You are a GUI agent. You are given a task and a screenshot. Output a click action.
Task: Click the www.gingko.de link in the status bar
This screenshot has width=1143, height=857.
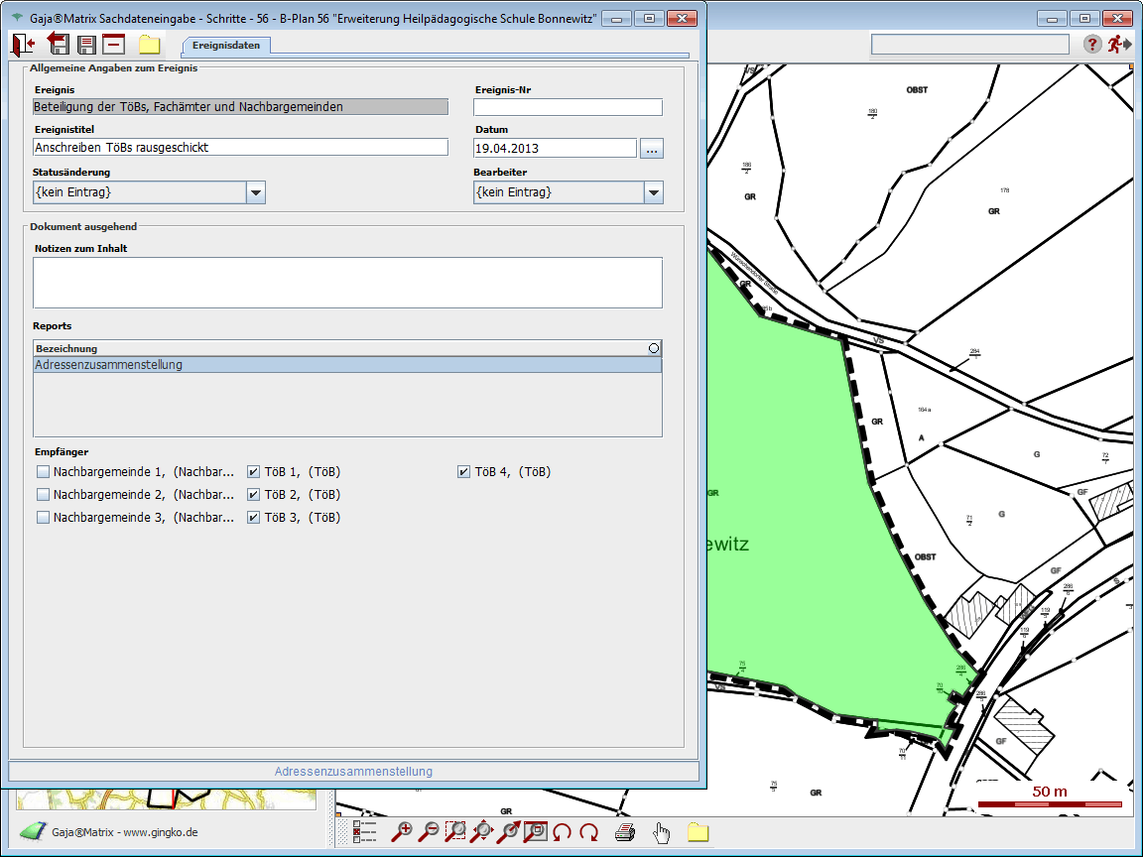[x=159, y=832]
